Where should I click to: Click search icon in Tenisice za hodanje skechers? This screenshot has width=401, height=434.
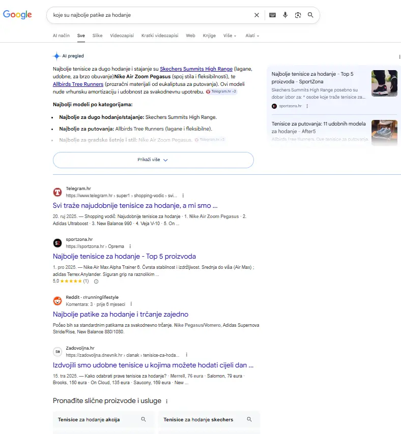coord(249,419)
